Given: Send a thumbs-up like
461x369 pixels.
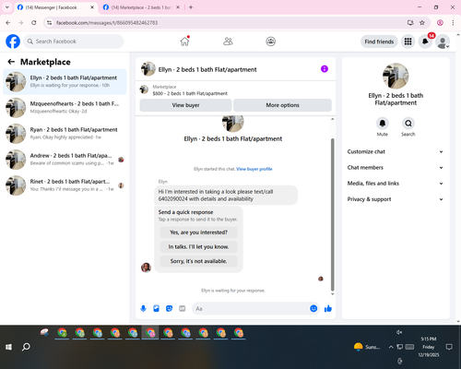Looking at the screenshot, I should coord(328,308).
